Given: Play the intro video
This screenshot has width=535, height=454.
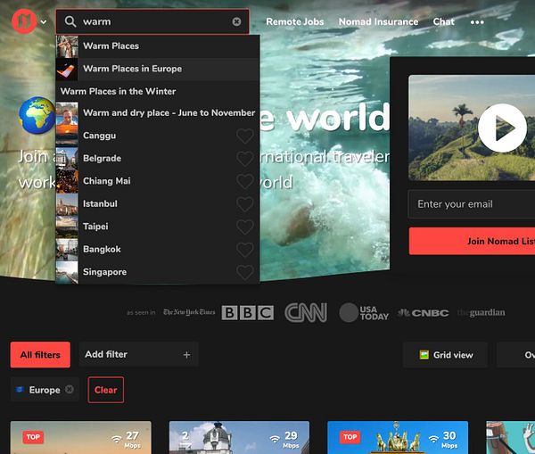Looking at the screenshot, I should (x=502, y=128).
